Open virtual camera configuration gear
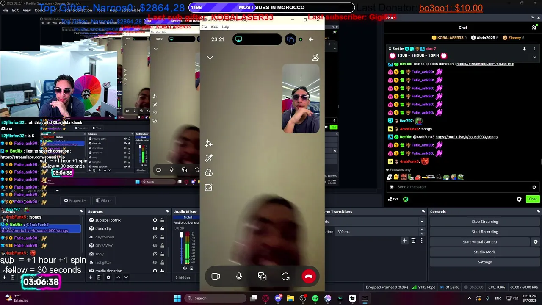Screen dimensions: 542x305 click(x=535, y=242)
